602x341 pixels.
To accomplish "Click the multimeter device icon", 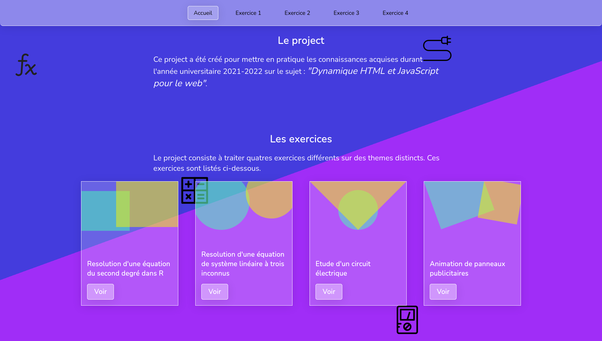I will tap(407, 320).
